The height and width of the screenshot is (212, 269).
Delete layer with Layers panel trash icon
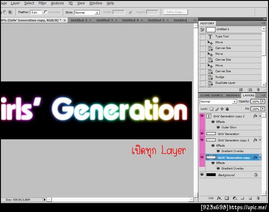click(258, 198)
